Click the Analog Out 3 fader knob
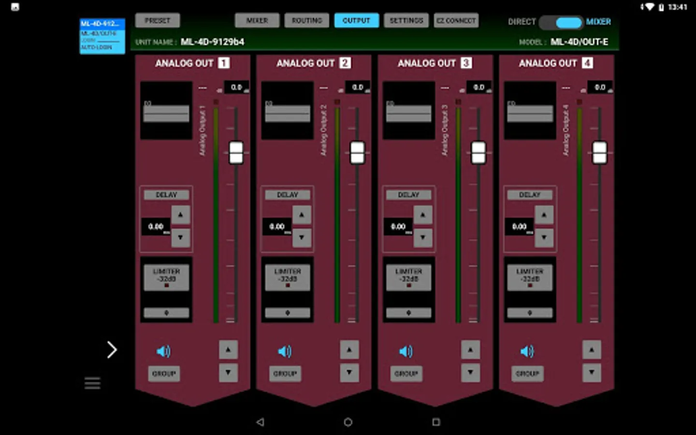This screenshot has height=435, width=696. [478, 153]
